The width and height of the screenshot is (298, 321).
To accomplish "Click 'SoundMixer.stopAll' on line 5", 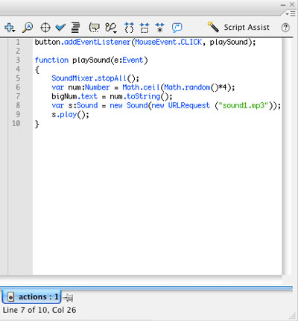I will [x=89, y=78].
